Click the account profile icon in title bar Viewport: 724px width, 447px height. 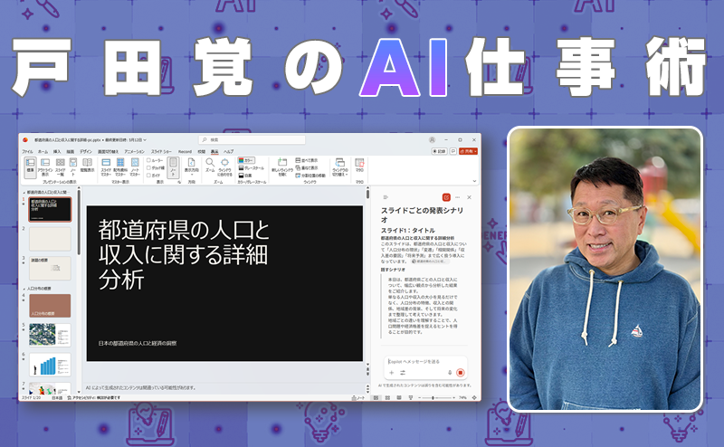[433, 140]
